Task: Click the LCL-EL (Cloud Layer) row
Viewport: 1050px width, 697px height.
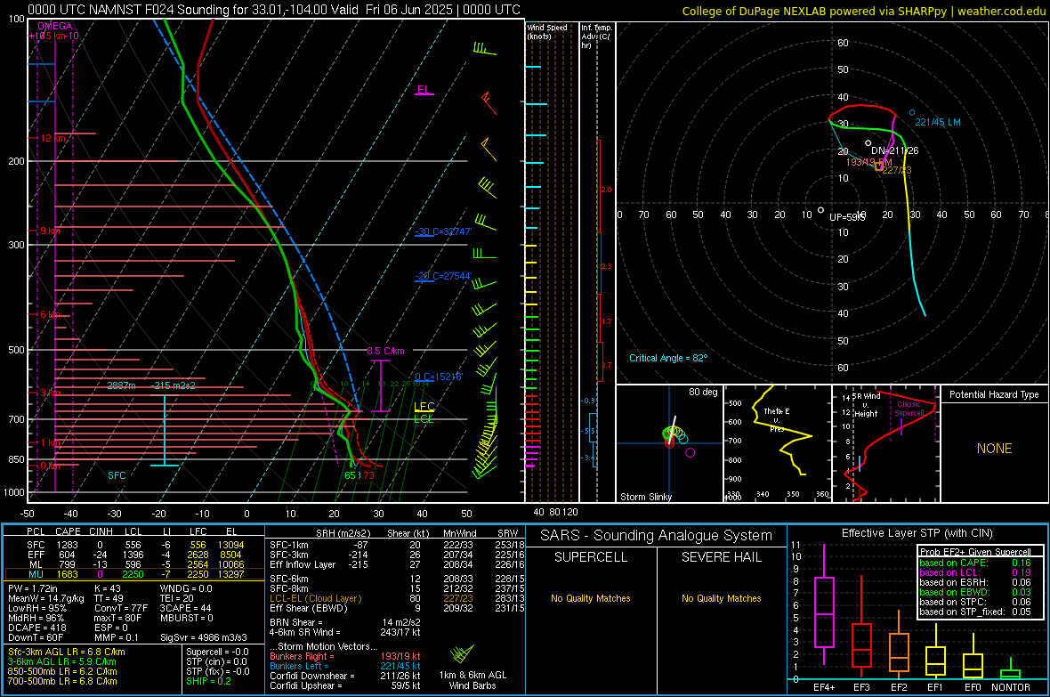Action: click(397, 598)
